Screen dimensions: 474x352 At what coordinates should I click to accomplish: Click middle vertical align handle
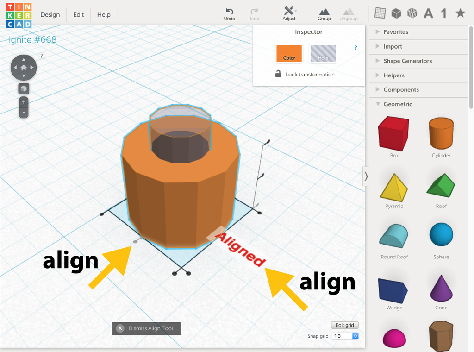[x=262, y=175]
